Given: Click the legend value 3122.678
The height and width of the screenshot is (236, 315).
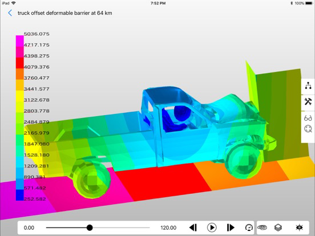Looking at the screenshot, I should [37, 100].
